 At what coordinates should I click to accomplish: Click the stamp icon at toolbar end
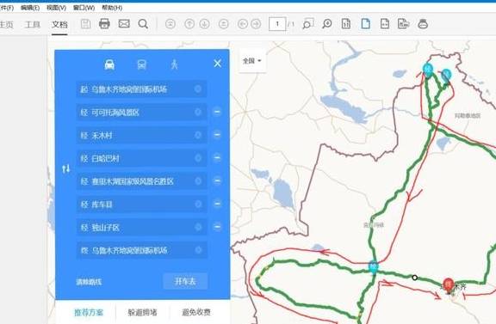tap(423, 24)
